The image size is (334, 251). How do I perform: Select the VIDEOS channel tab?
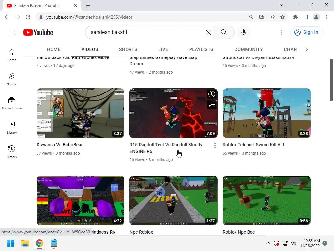(x=90, y=50)
